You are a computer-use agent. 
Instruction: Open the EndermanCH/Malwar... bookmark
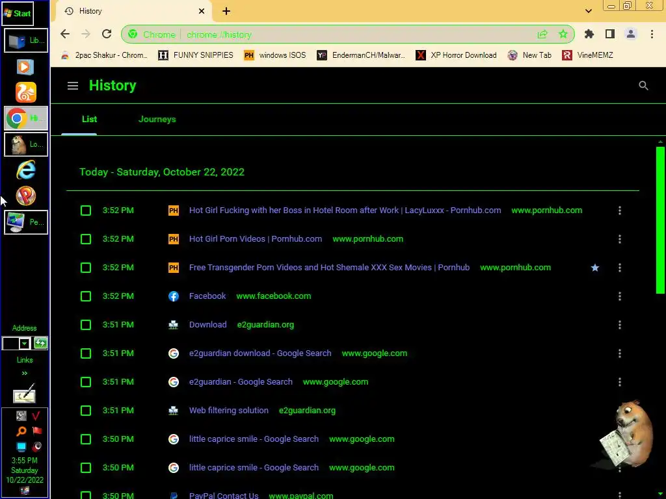tap(361, 55)
